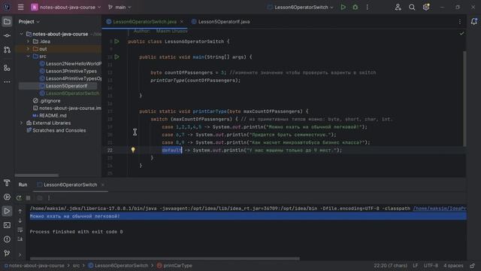This screenshot has height=271, width=481.
Task: Click the console horizontal scrollbar
Action: click(x=165, y=259)
